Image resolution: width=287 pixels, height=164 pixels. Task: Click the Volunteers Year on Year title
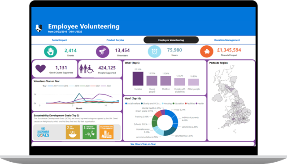click(47, 81)
